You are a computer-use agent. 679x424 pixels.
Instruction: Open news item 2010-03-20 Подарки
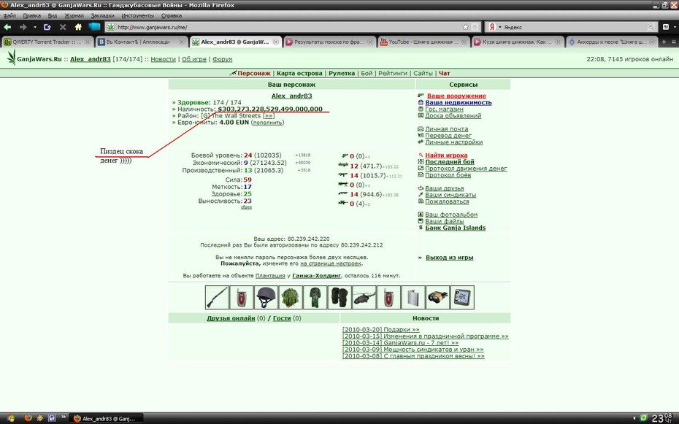pyautogui.click(x=380, y=329)
